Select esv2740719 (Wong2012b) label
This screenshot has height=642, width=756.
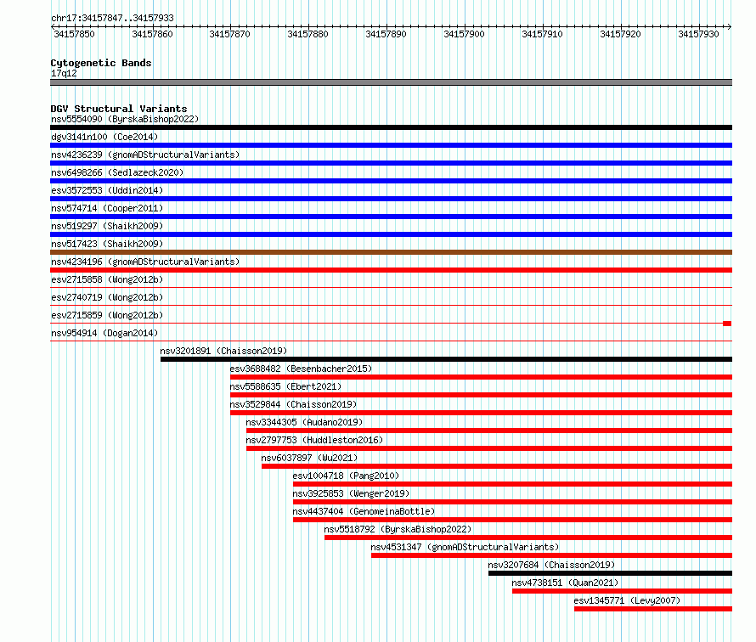[x=107, y=297]
